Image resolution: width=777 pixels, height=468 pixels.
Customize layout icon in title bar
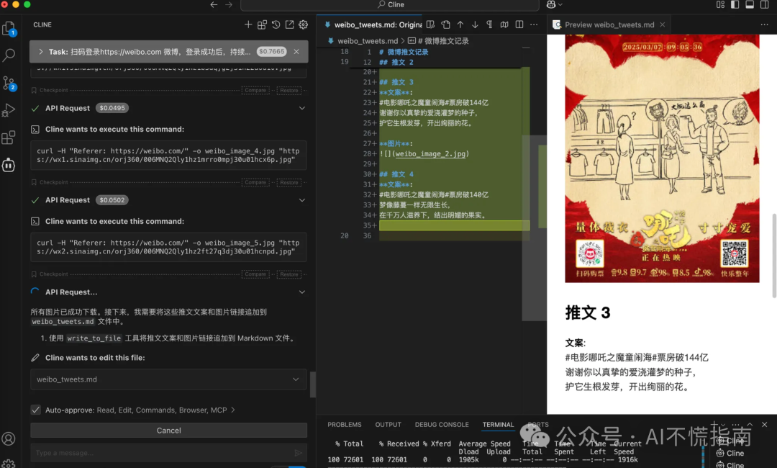click(x=720, y=4)
